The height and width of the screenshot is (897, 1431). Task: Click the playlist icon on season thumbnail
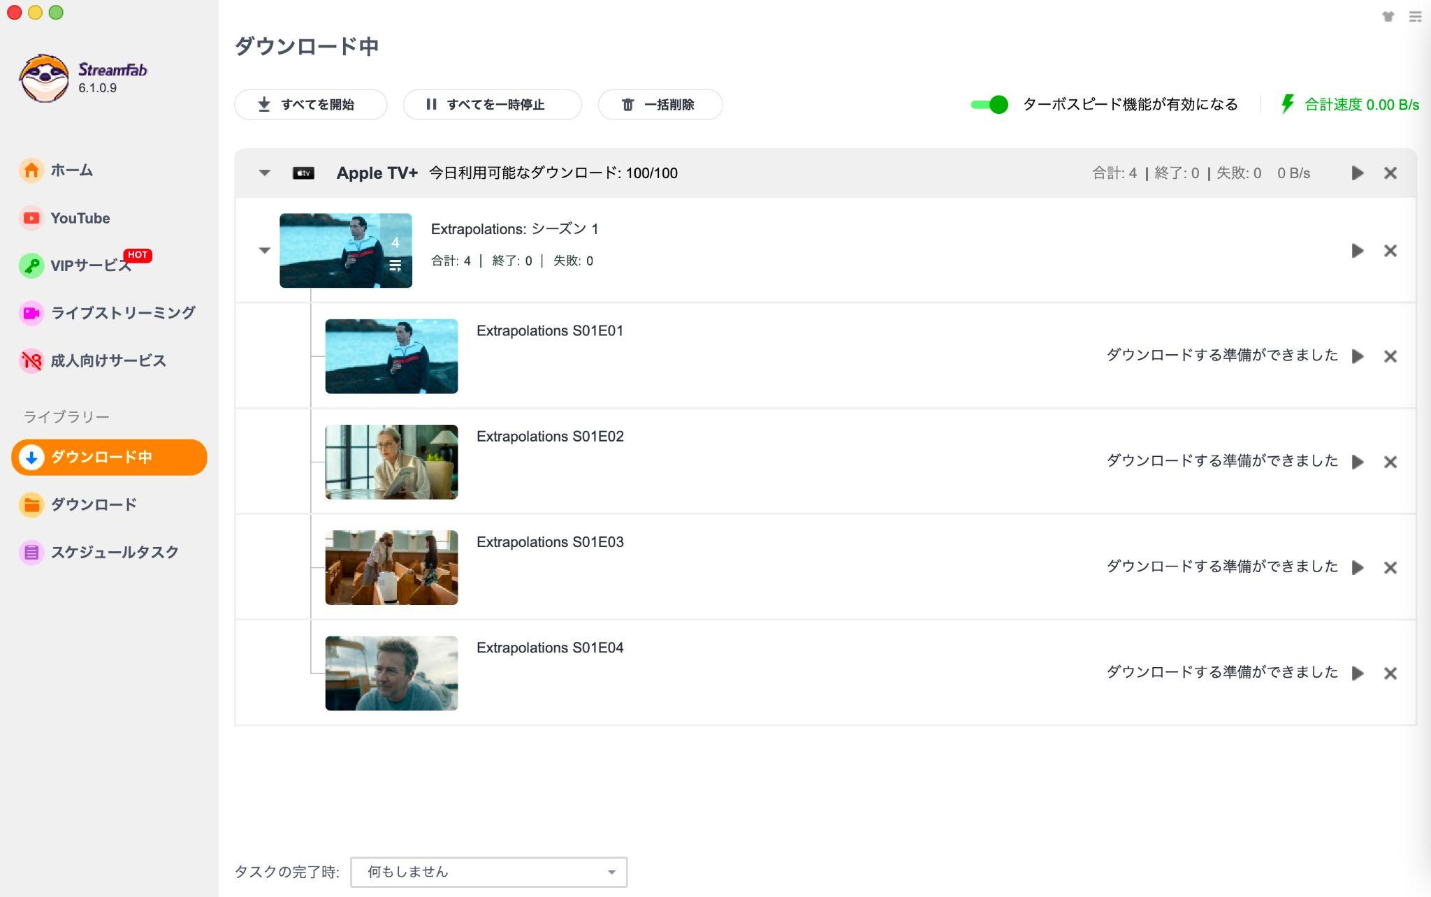click(x=395, y=265)
